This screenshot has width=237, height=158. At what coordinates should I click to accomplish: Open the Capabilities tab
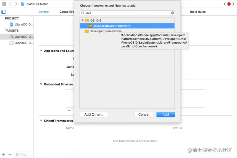[x=67, y=12]
